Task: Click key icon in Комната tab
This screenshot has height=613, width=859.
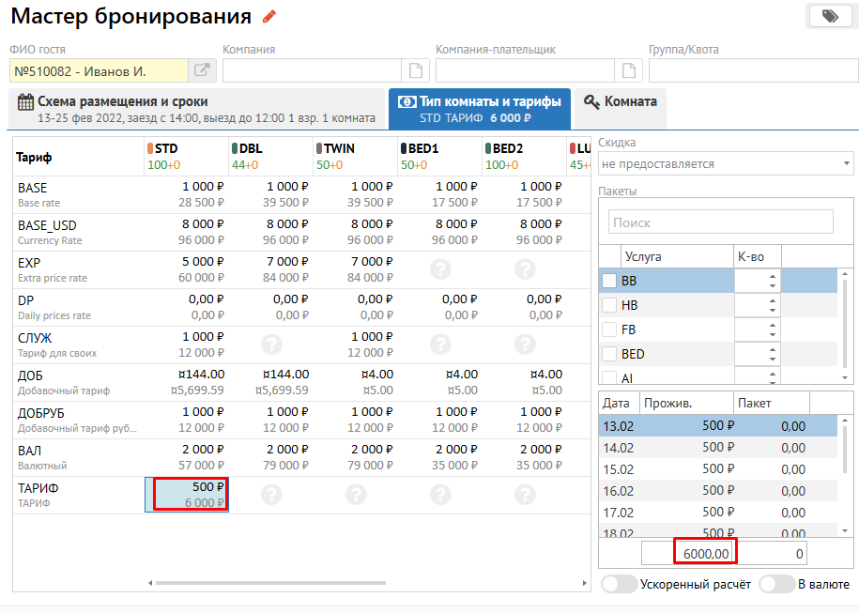Action: 591,101
